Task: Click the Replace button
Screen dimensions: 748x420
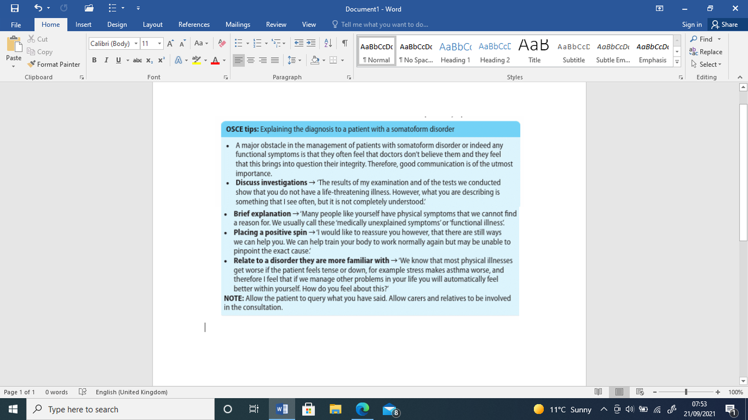Action: pos(706,52)
